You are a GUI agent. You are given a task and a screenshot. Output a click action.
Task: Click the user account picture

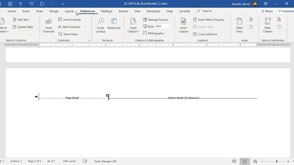click(x=255, y=4)
